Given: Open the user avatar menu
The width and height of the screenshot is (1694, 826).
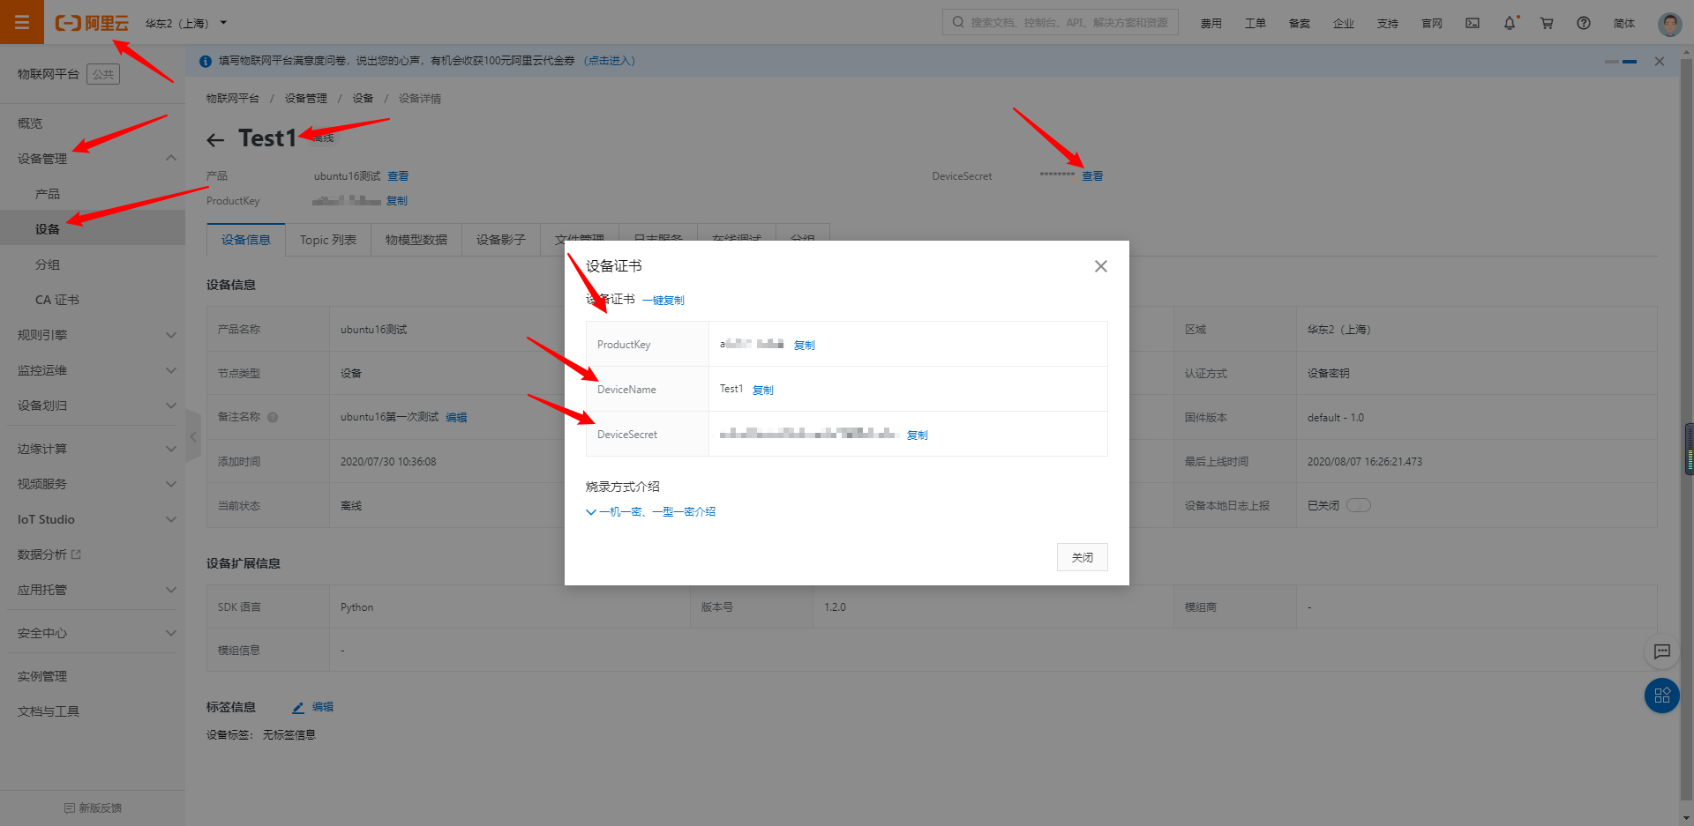Looking at the screenshot, I should [1669, 23].
